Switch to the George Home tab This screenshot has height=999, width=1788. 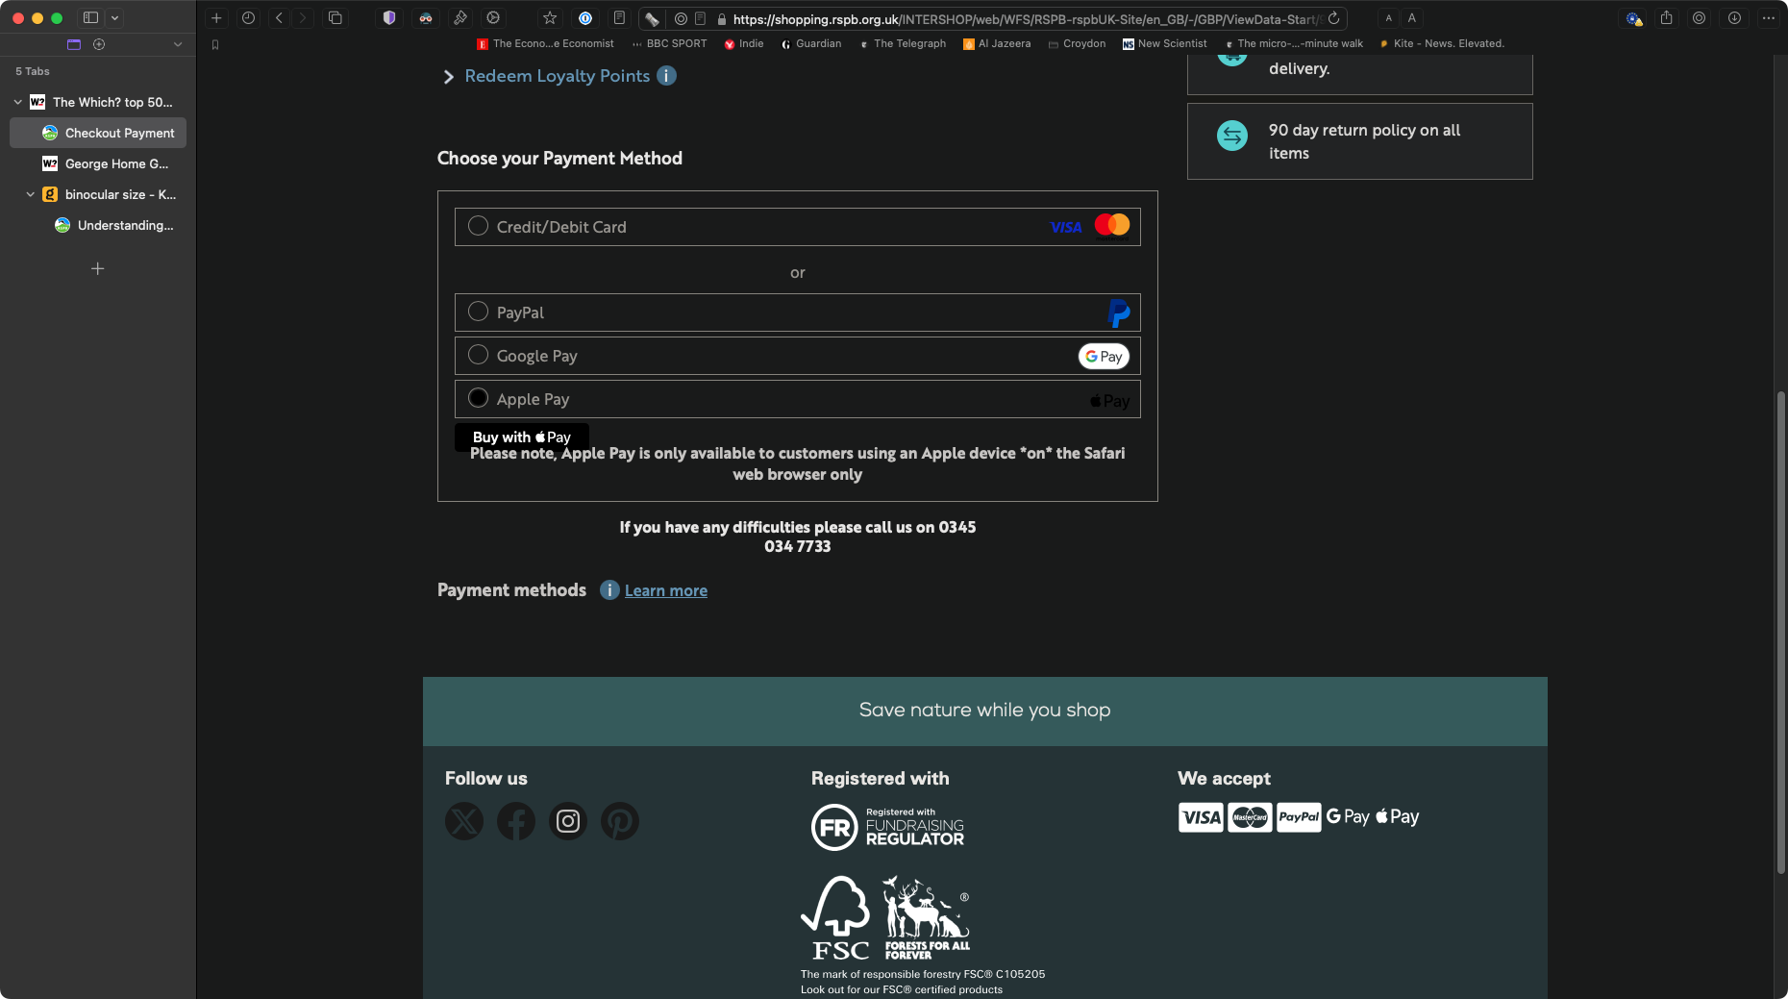point(115,163)
